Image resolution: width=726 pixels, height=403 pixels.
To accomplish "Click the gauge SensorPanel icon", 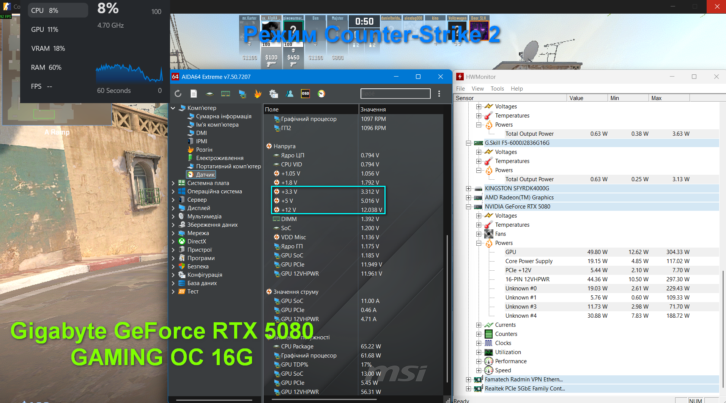I will (321, 94).
